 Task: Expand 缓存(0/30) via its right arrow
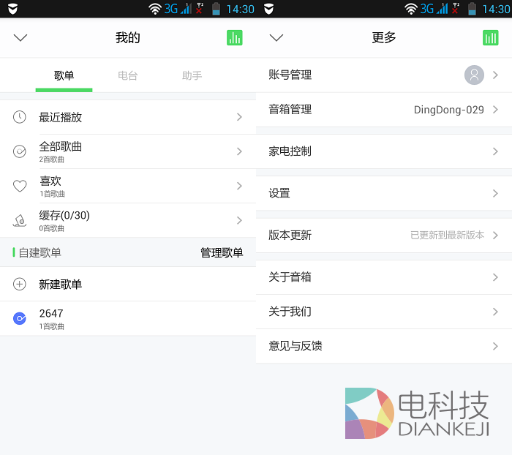point(239,220)
